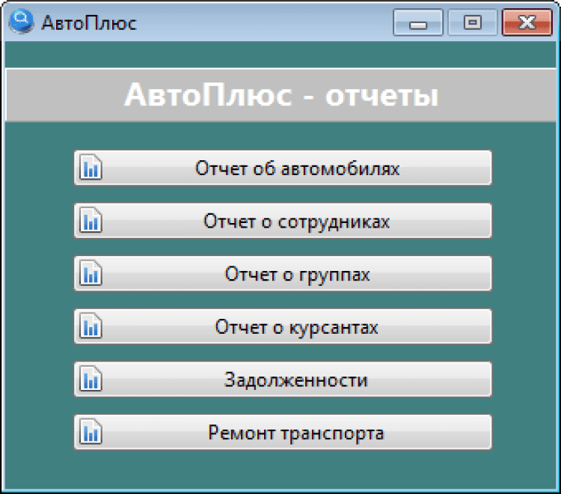Viewport: 561px width, 494px height.
Task: Open the Отчет об автомобилях report
Action: pos(283,168)
